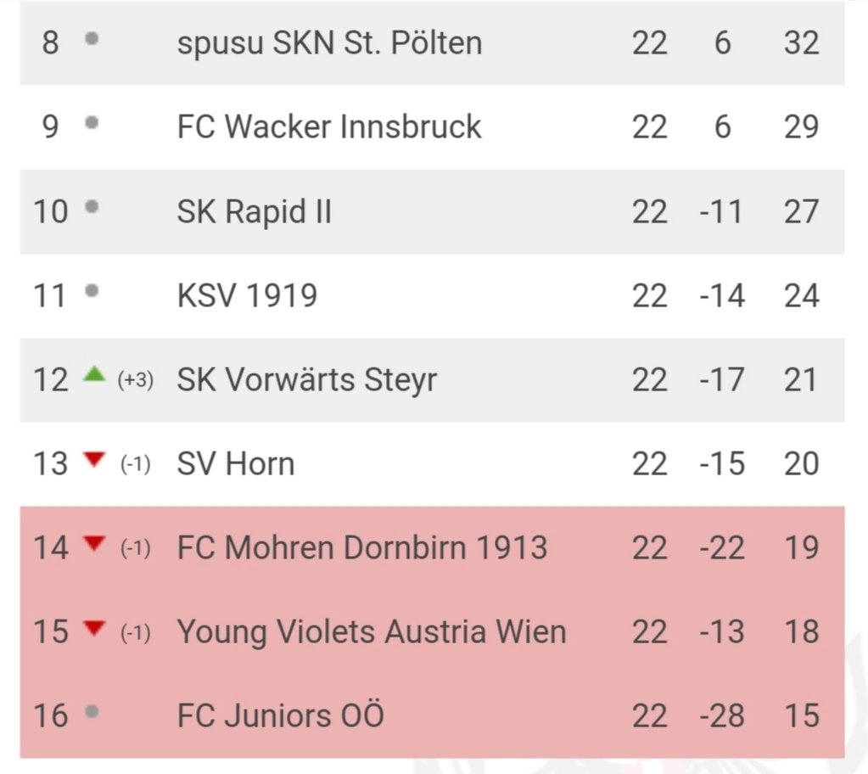Select SV Horn team name
Viewport: 868px width, 774px height.
236,463
